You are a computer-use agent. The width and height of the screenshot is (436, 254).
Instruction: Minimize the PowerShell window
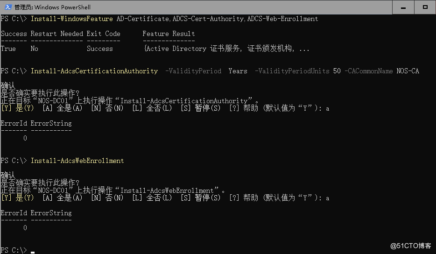coord(403,7)
